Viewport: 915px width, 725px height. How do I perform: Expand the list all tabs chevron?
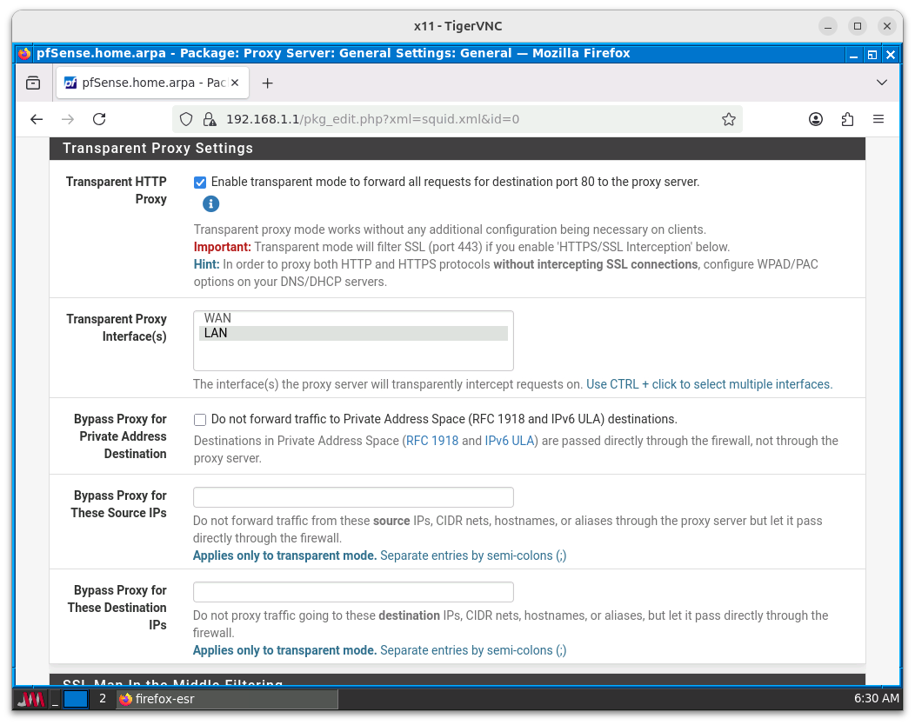click(x=882, y=83)
